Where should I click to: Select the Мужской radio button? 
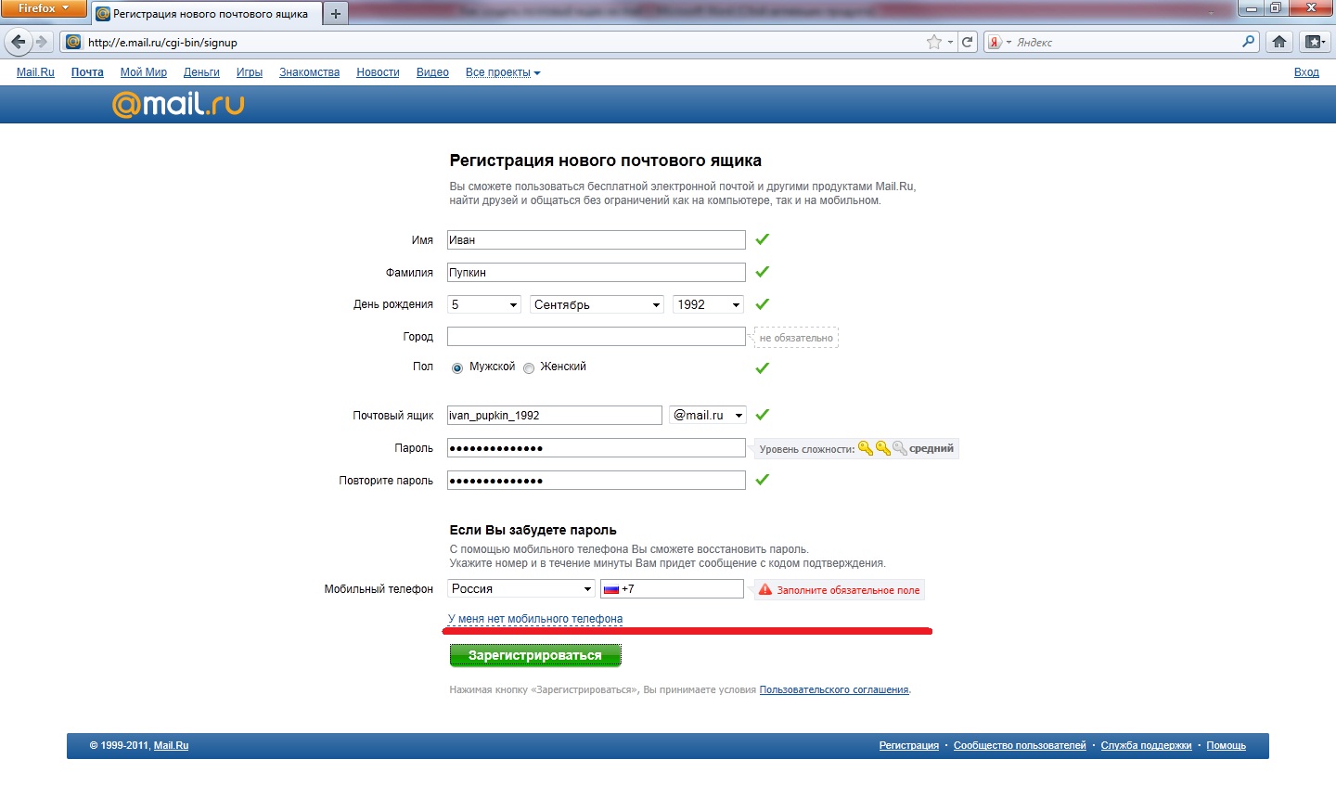[457, 368]
